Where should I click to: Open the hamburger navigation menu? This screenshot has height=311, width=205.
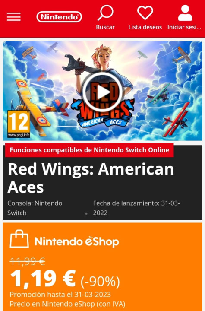(x=14, y=17)
